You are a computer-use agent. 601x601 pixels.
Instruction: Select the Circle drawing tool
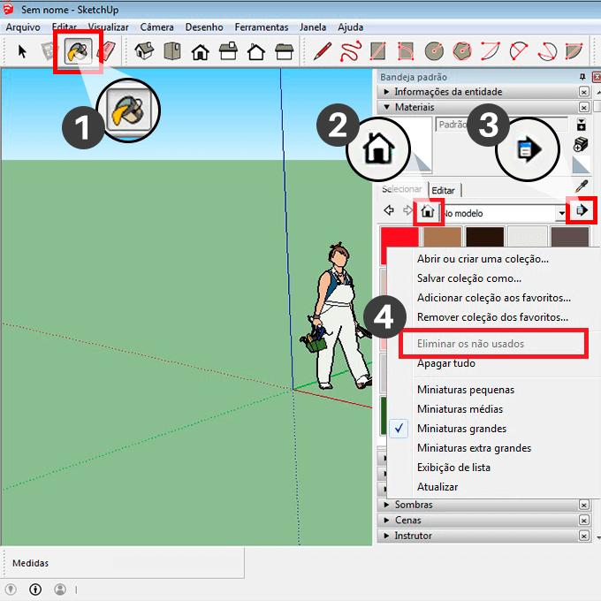pyautogui.click(x=433, y=51)
